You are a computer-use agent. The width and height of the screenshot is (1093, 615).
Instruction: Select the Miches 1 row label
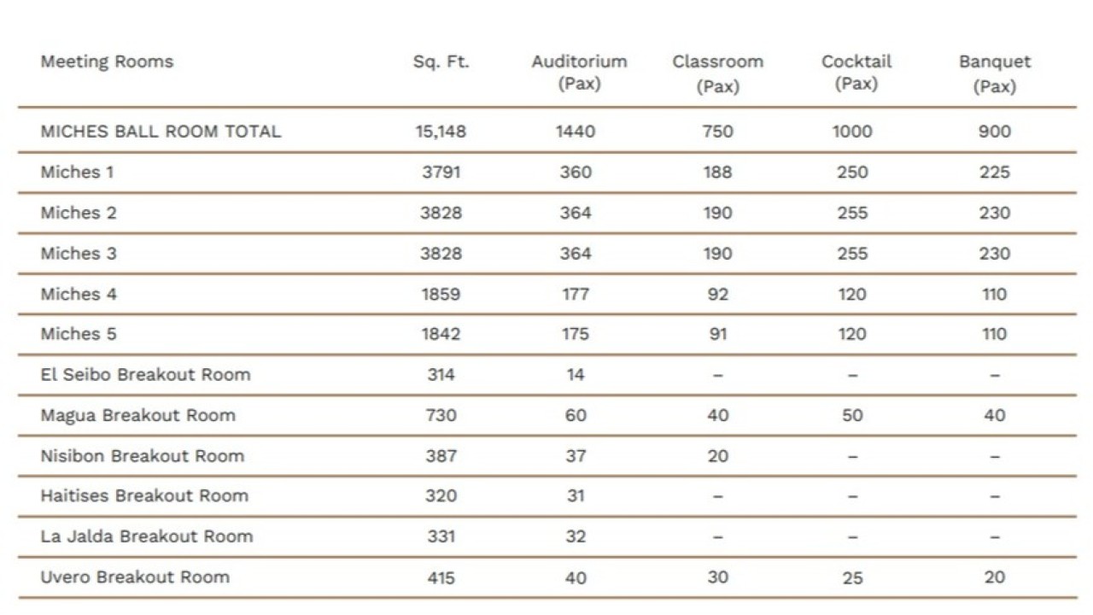click(x=77, y=172)
